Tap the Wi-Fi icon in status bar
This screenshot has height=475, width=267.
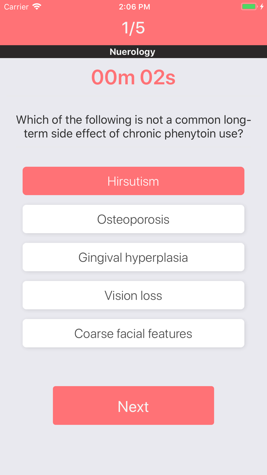point(37,7)
